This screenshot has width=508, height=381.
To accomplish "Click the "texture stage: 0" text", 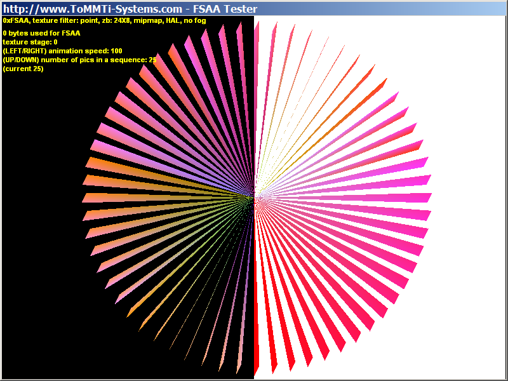I will coord(30,42).
